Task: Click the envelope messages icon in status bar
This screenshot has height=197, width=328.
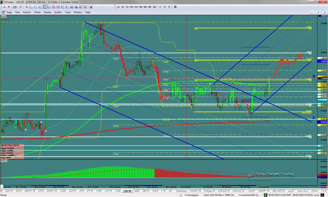Action: 181,195
